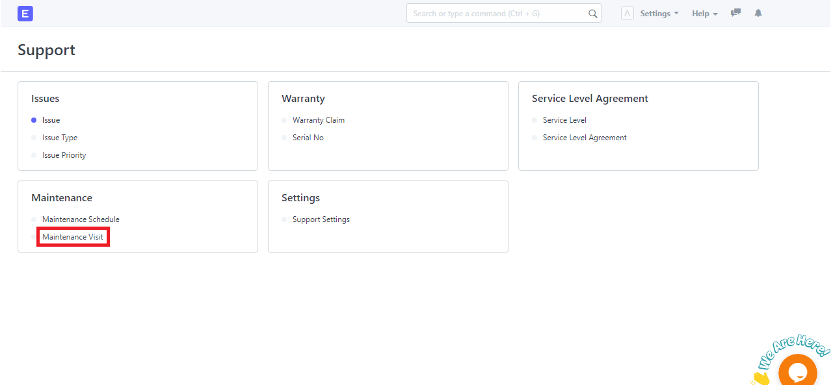Click the search magnifier icon

coord(592,13)
